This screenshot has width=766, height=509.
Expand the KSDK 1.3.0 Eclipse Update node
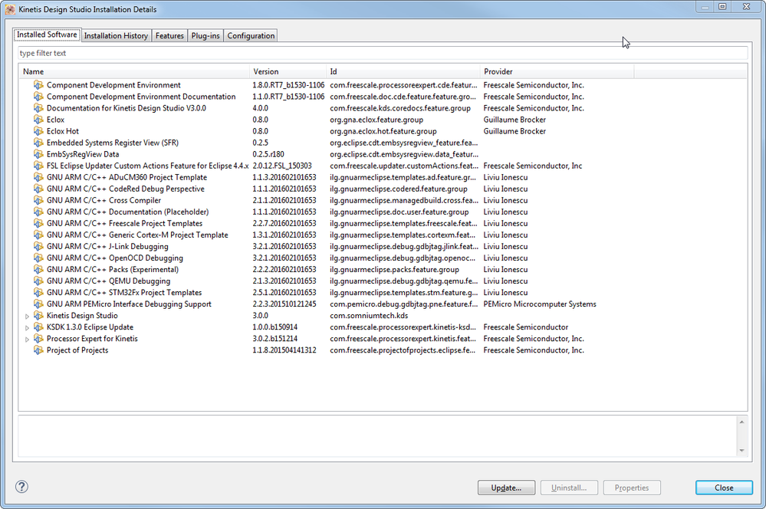point(27,327)
